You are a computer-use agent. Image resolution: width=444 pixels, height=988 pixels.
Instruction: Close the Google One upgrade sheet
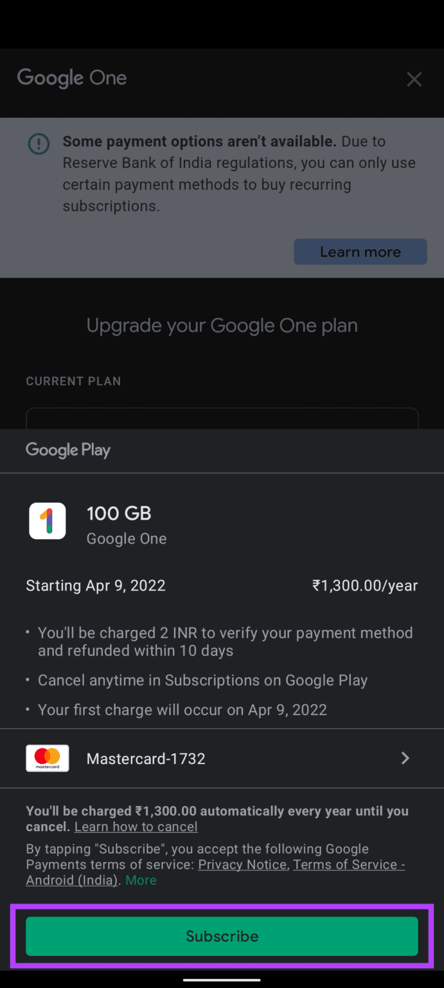(x=414, y=79)
